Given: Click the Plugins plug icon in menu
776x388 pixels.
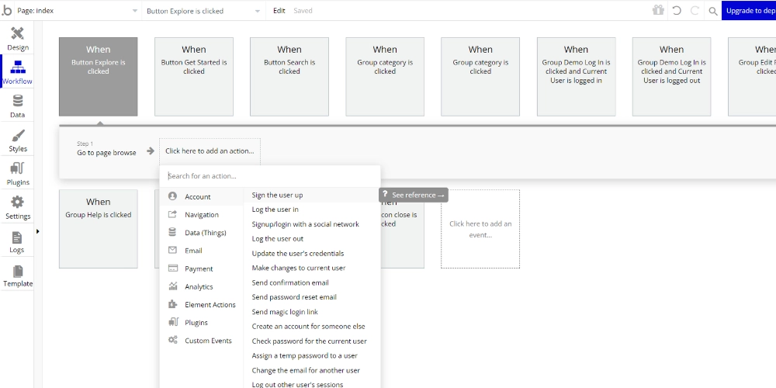Looking at the screenshot, I should coord(173,322).
